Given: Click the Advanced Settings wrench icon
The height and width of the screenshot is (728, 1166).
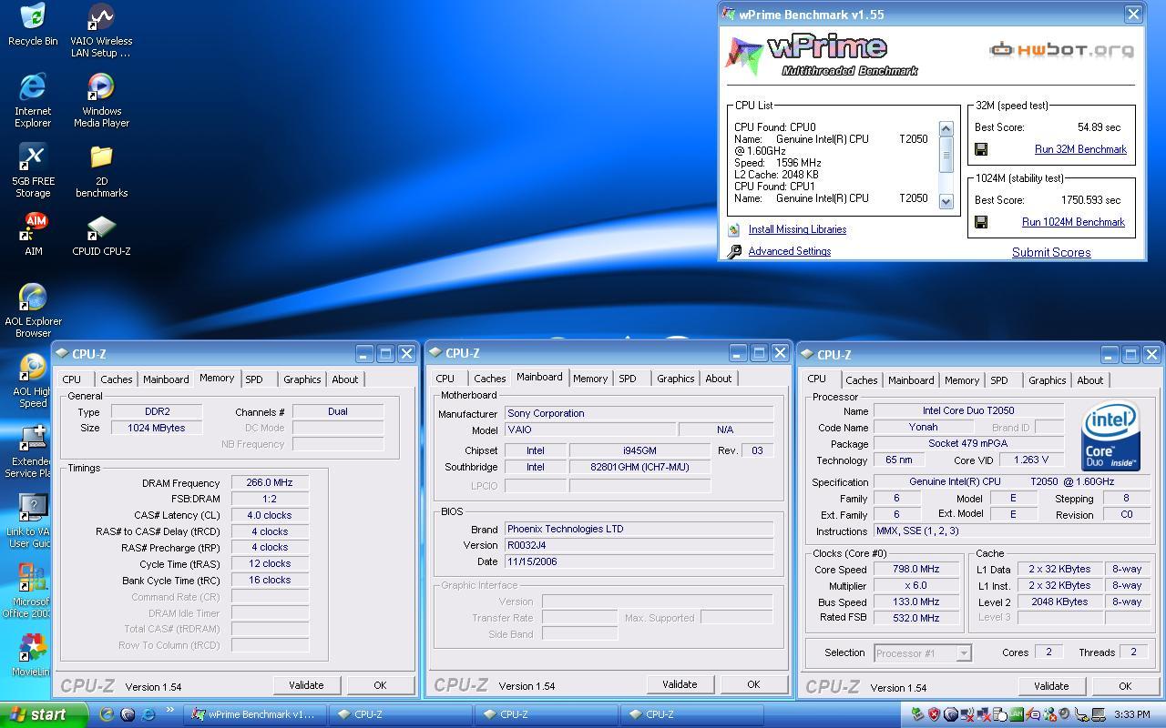Looking at the screenshot, I should click(x=734, y=251).
